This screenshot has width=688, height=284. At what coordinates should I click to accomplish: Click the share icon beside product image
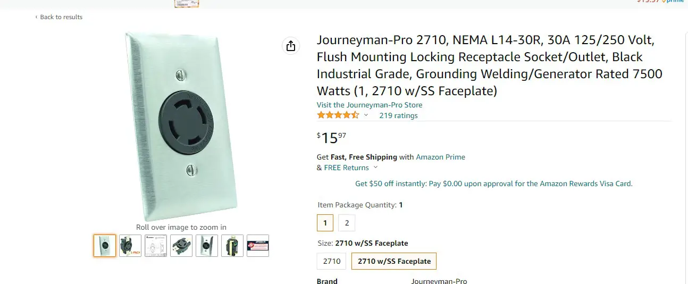point(290,46)
